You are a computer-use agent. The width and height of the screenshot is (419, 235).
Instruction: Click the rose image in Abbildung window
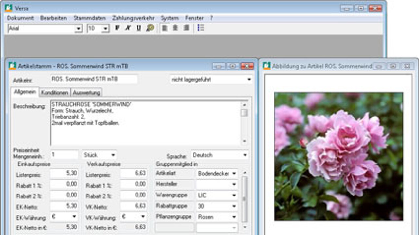[x=339, y=156]
